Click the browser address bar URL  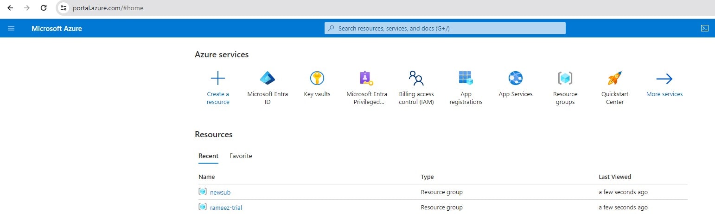point(108,8)
